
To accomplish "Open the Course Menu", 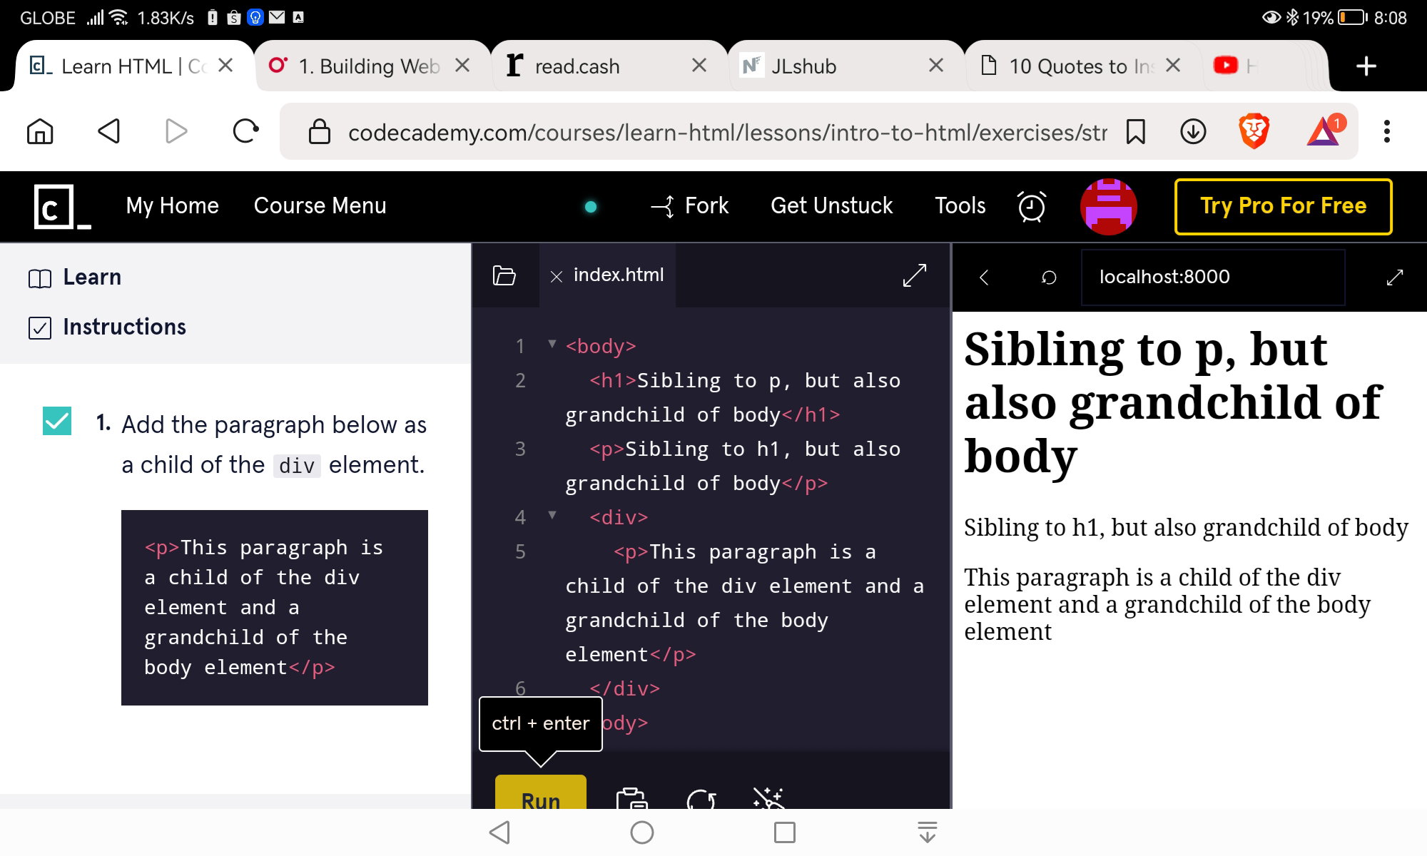I will coord(320,206).
